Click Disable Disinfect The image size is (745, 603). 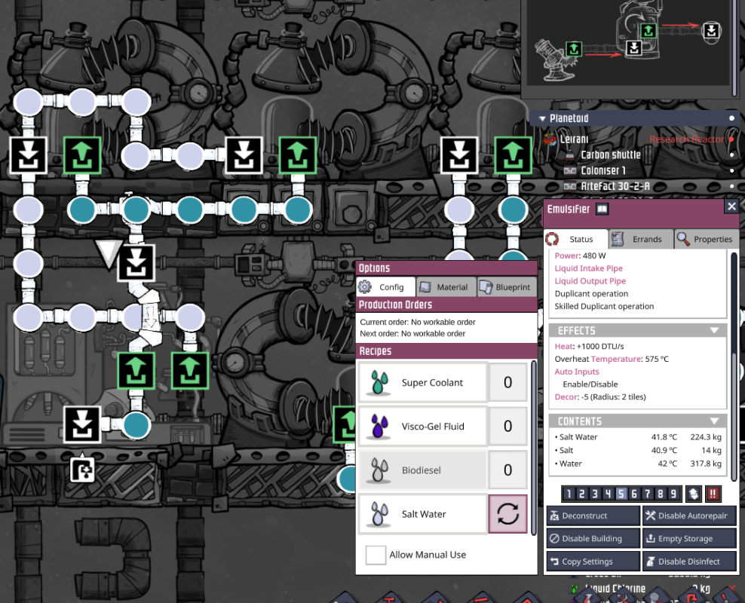coord(689,562)
